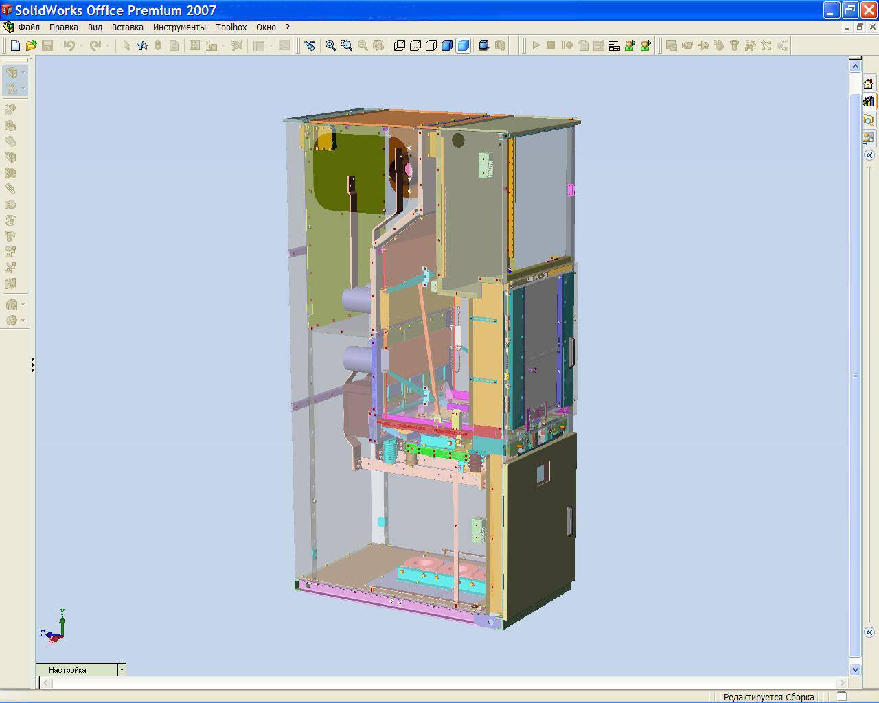The height and width of the screenshot is (703, 879).
Task: Open the Файл menu
Action: (x=29, y=27)
